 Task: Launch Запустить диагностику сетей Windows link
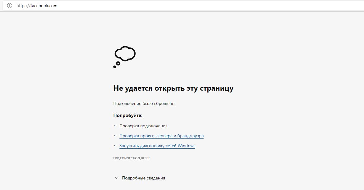157,146
